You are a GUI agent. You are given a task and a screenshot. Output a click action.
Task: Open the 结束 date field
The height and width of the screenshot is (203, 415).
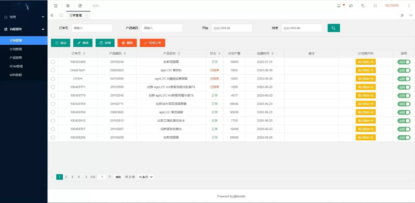pyautogui.click(x=302, y=28)
